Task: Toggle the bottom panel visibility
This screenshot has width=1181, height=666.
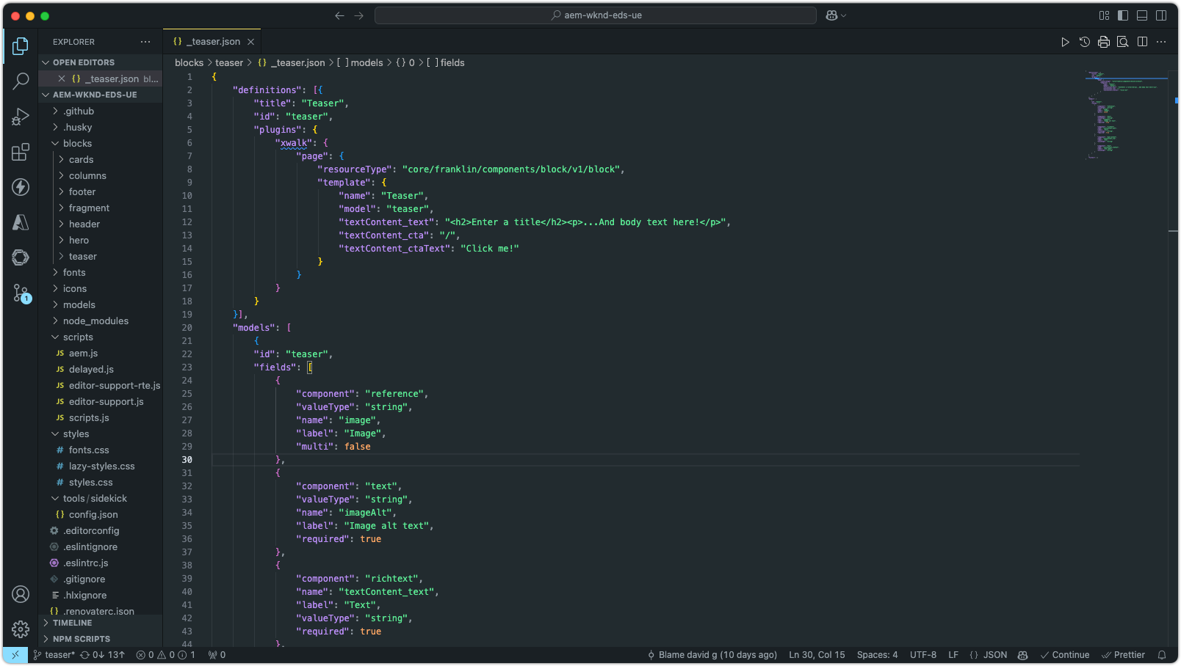Action: 1142,15
